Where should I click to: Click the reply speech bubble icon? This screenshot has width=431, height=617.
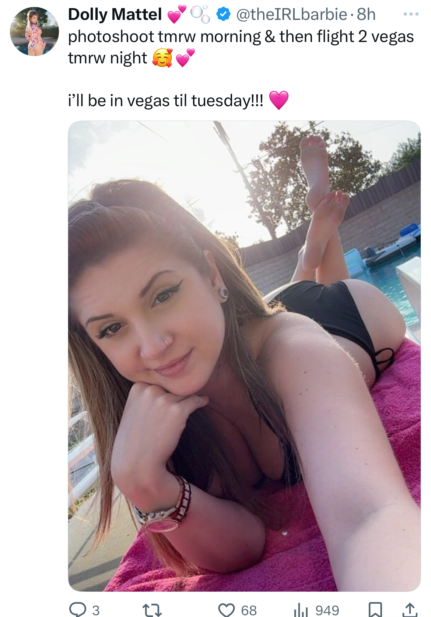tap(78, 610)
